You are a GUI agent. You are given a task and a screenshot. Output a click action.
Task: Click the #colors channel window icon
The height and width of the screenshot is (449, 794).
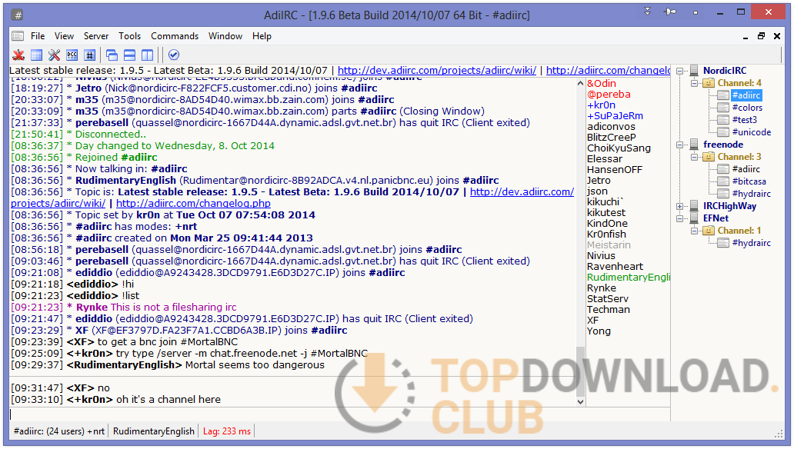(723, 108)
